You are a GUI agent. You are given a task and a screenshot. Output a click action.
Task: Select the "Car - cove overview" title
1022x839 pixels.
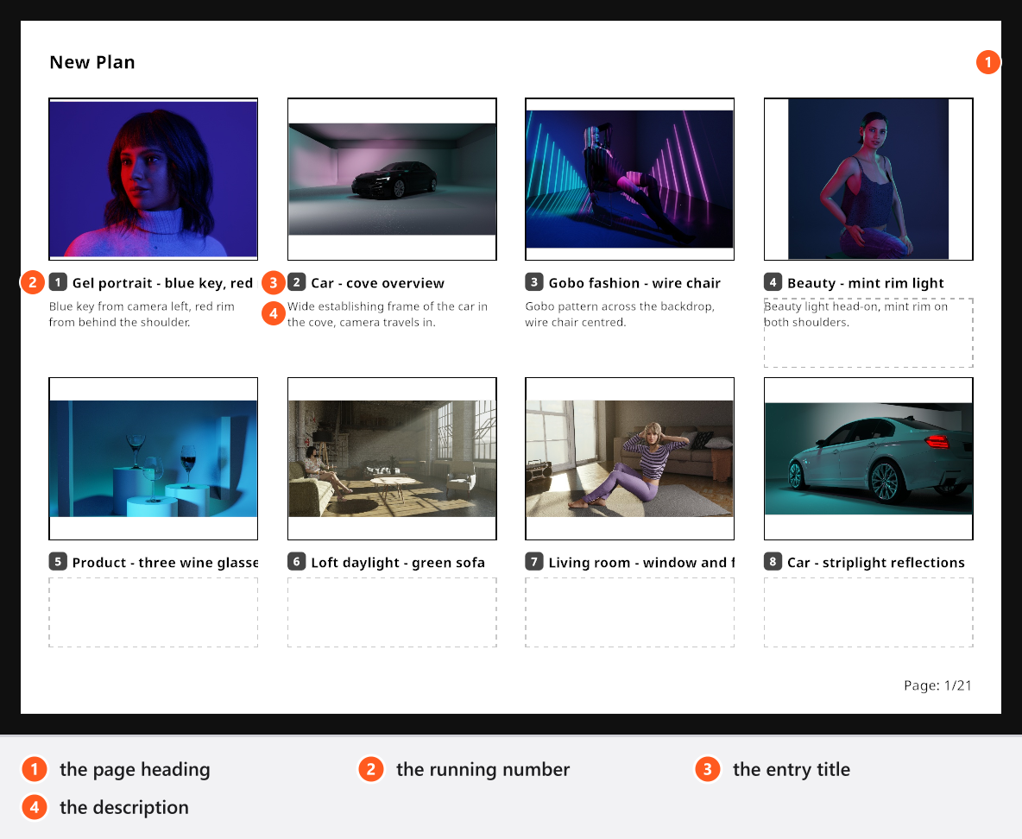pyautogui.click(x=377, y=283)
